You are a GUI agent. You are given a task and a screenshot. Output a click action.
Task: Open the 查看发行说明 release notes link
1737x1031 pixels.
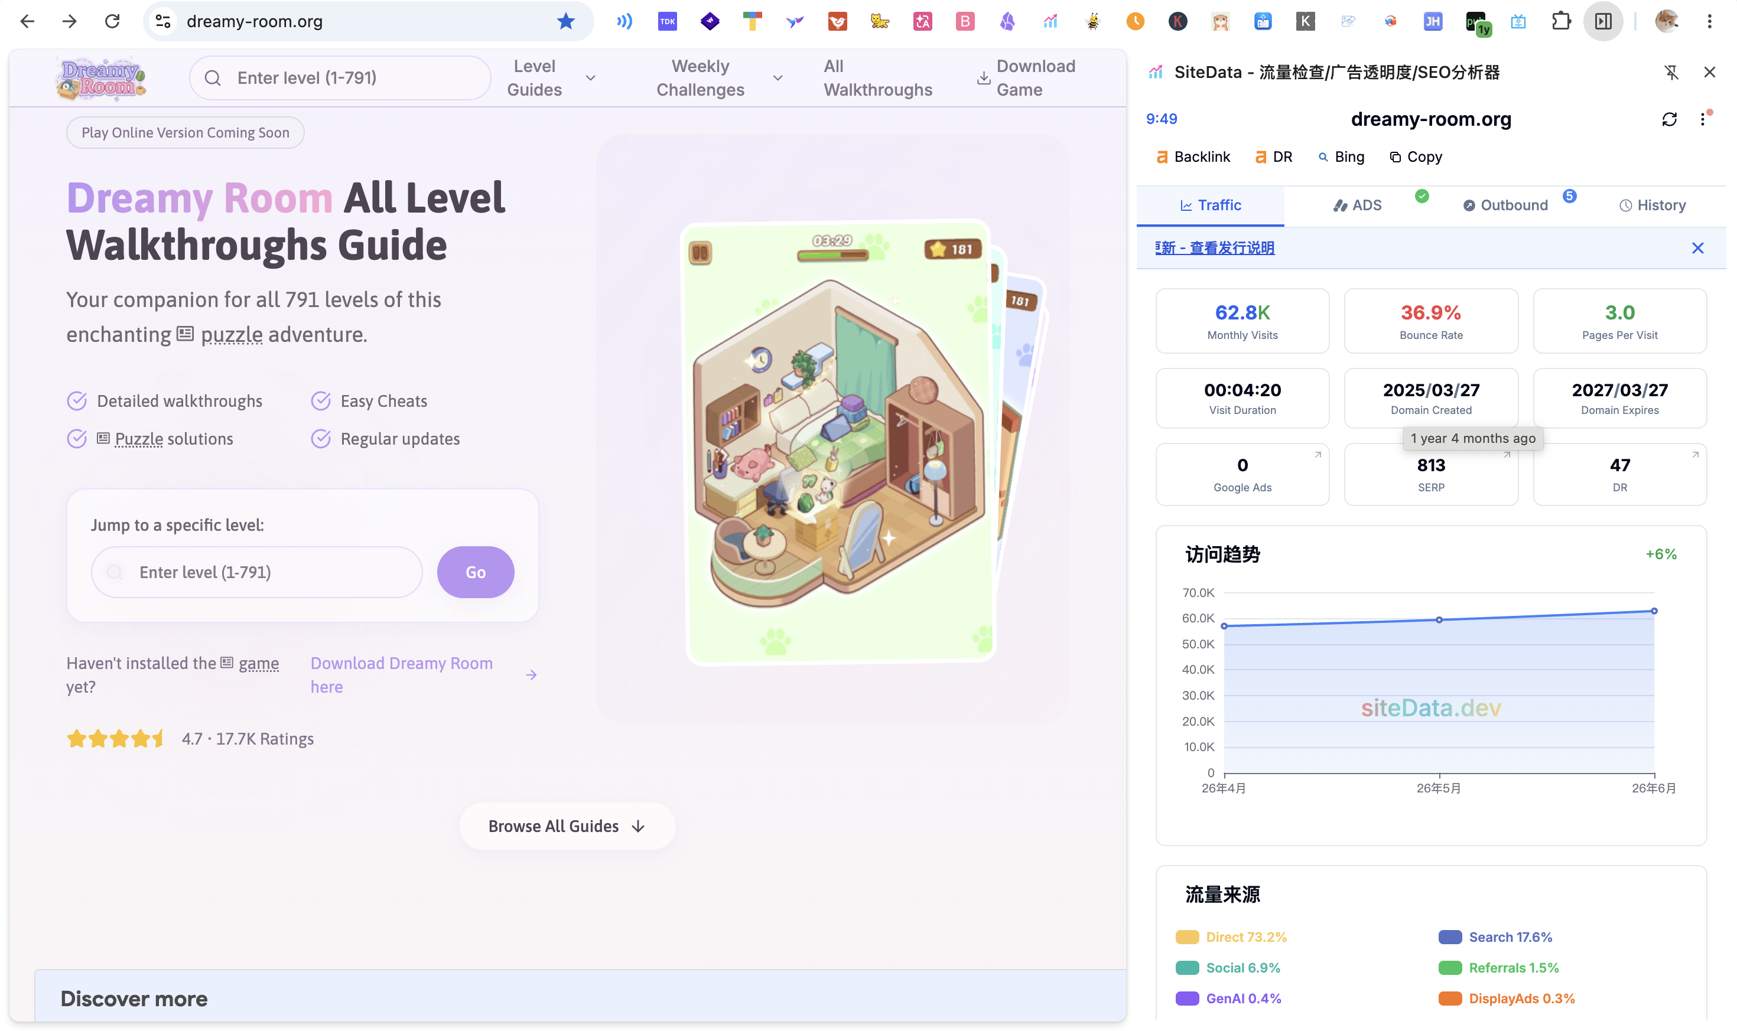(1232, 248)
